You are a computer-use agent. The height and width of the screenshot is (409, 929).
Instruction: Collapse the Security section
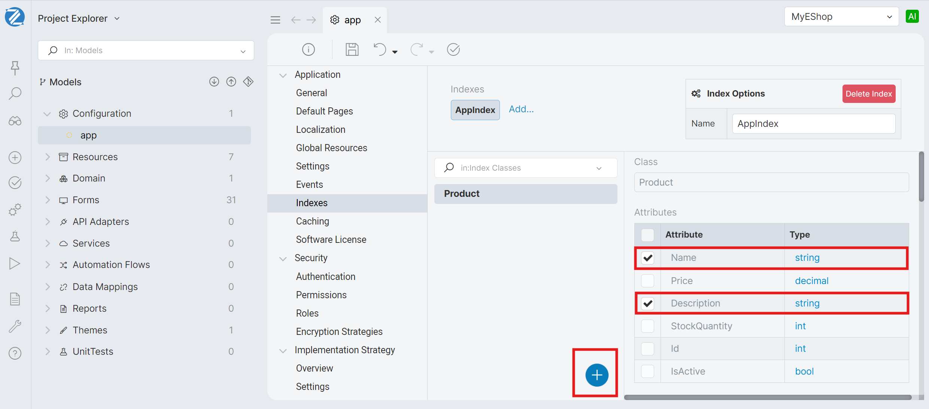point(283,258)
